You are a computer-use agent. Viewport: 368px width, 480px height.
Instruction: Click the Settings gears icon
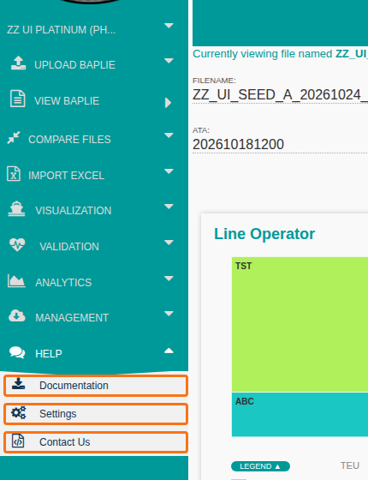point(19,412)
